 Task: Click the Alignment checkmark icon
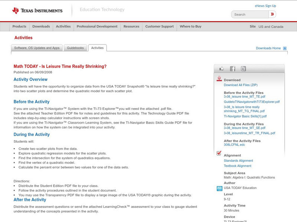click(x=219, y=153)
